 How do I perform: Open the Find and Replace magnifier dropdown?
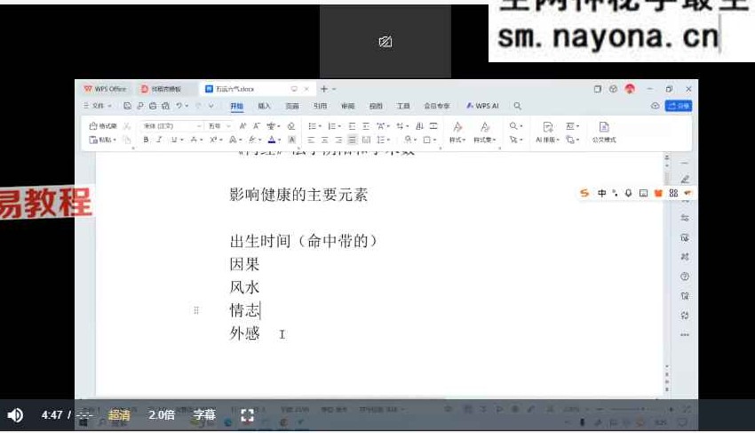pos(516,126)
